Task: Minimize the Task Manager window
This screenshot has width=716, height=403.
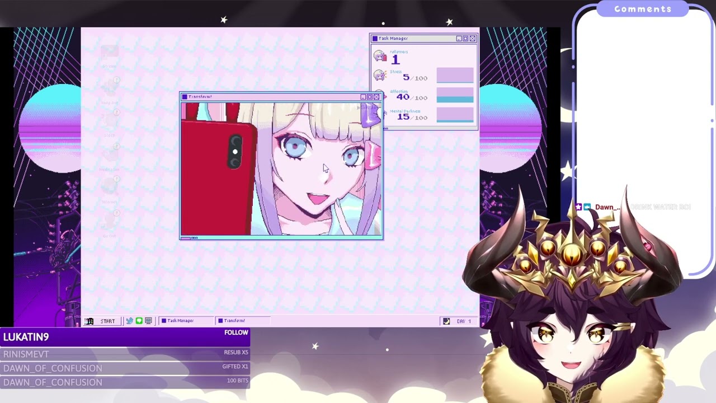Action: (x=459, y=39)
